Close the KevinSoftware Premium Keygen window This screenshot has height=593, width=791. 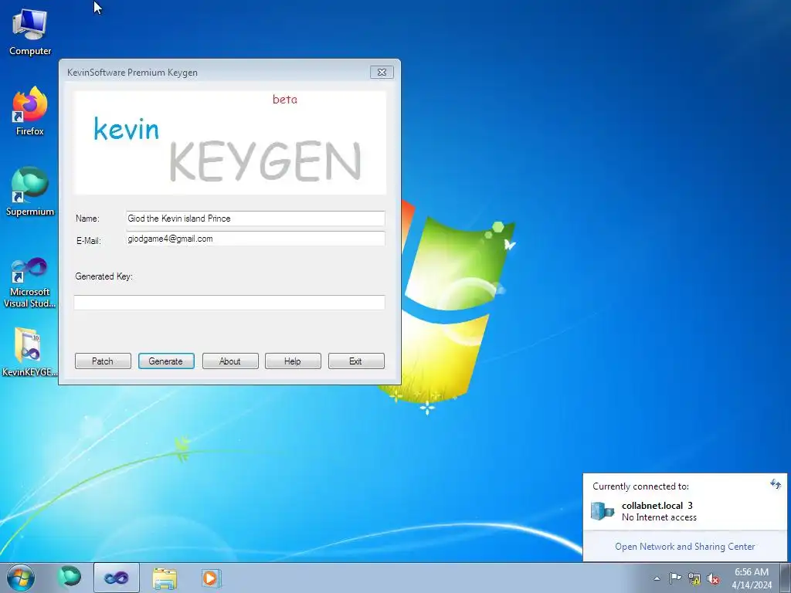[x=382, y=72]
